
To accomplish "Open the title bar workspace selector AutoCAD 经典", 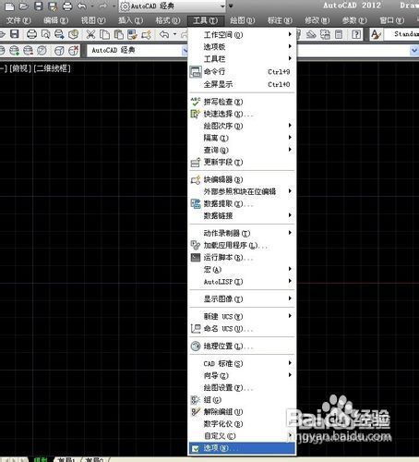I will point(173,6).
